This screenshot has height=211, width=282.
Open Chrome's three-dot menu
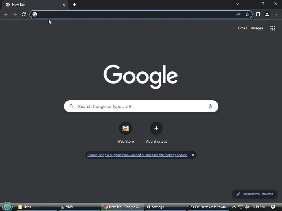tap(276, 14)
